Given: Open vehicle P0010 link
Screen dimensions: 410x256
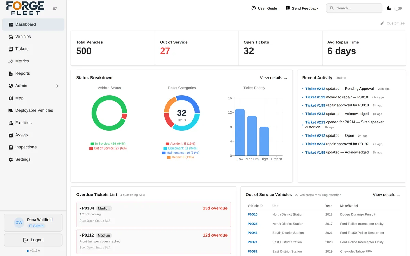Looking at the screenshot, I should pyautogui.click(x=252, y=215).
